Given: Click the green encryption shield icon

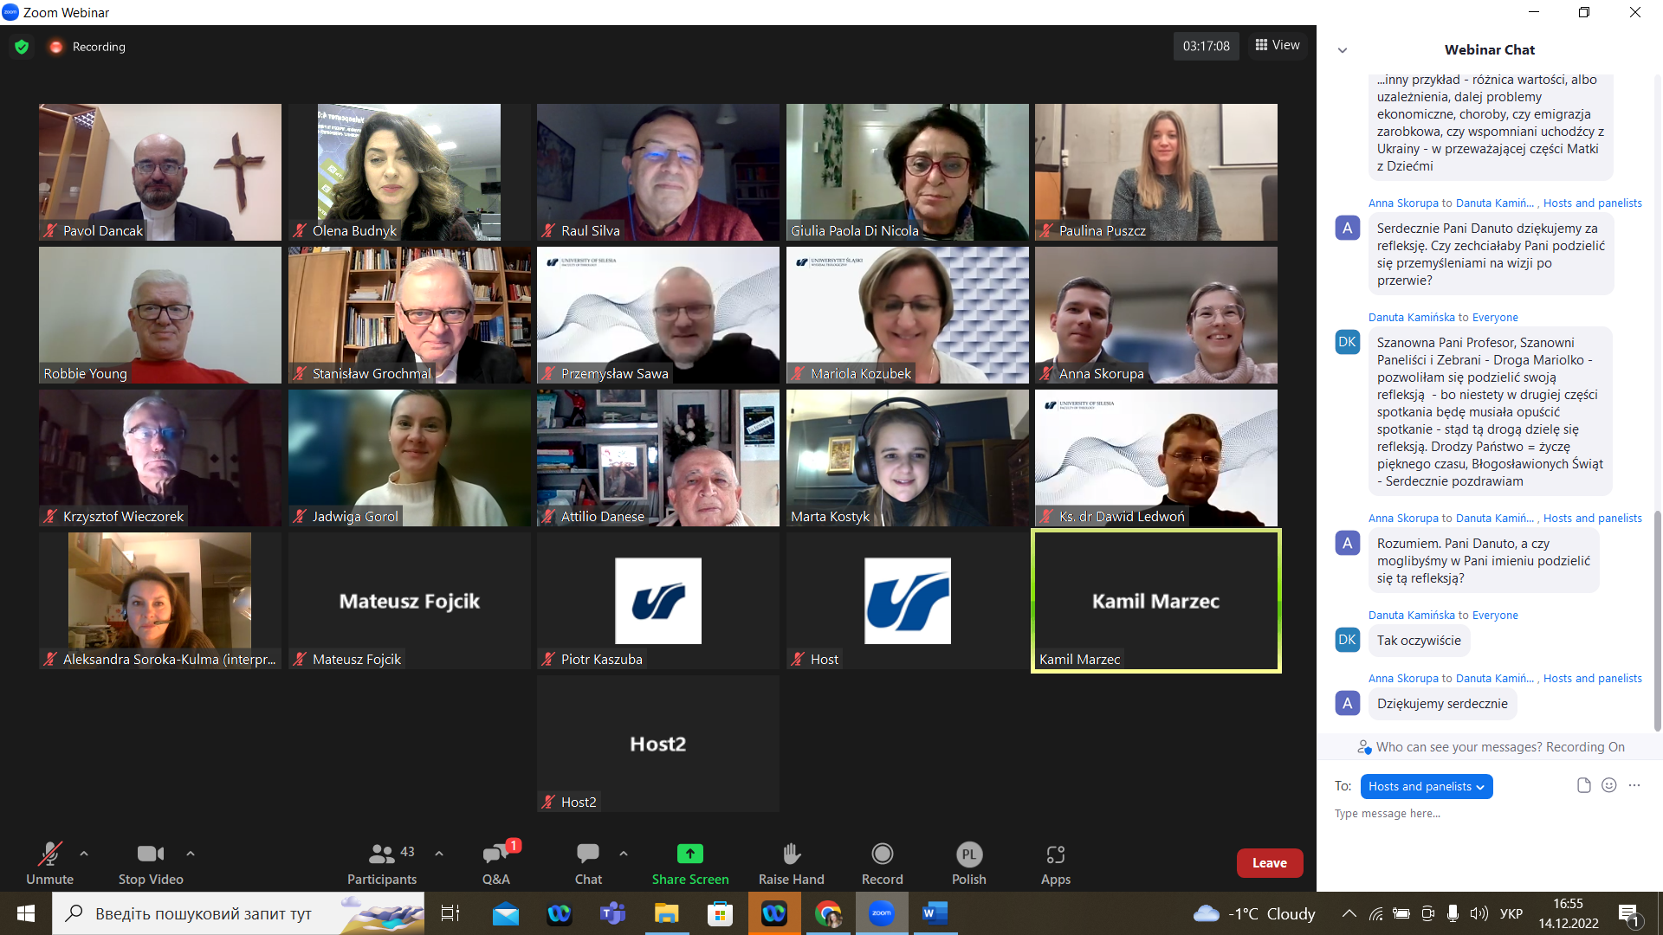Looking at the screenshot, I should click(x=22, y=47).
